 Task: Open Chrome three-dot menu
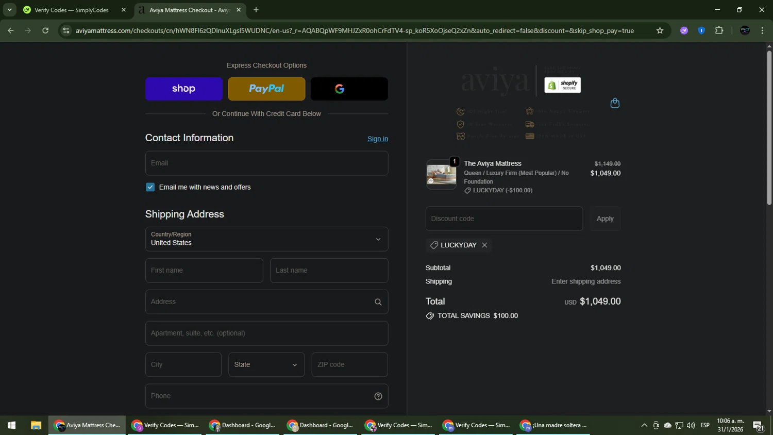coord(762,31)
